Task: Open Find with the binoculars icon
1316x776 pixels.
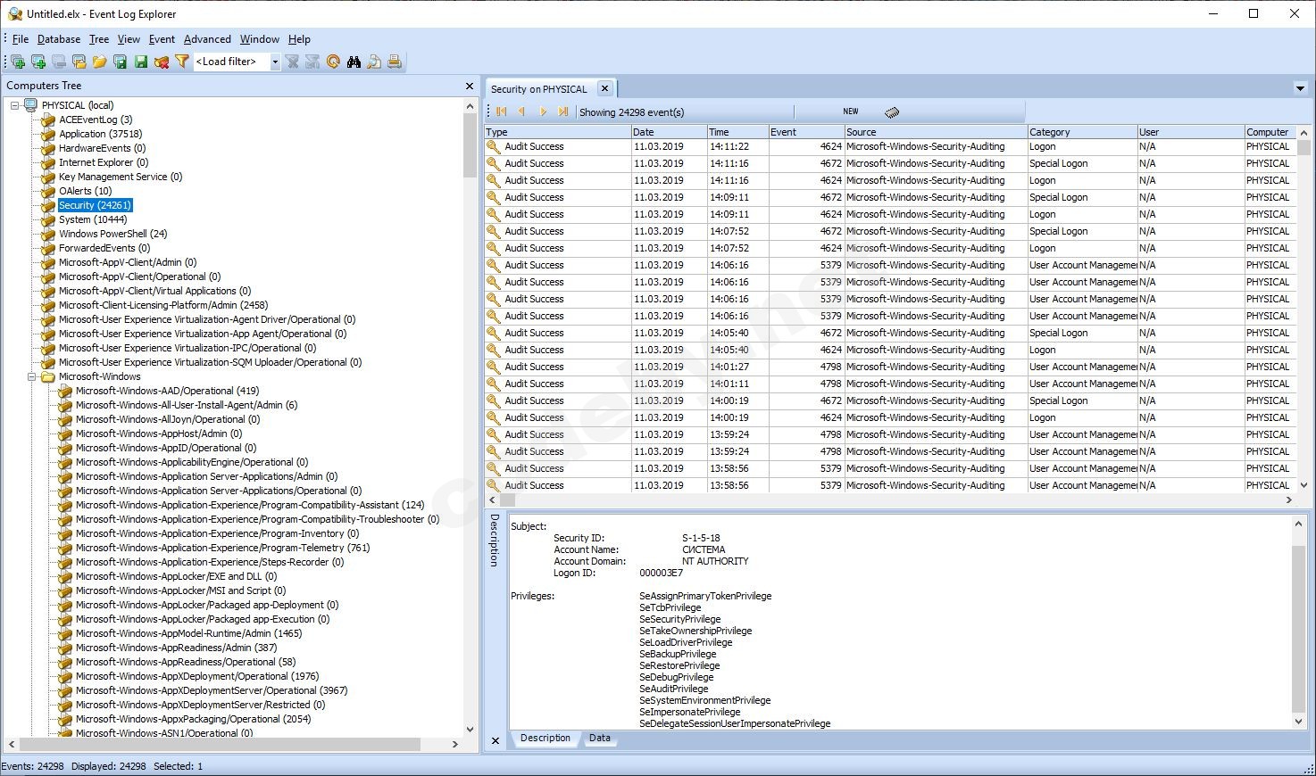Action: tap(354, 62)
